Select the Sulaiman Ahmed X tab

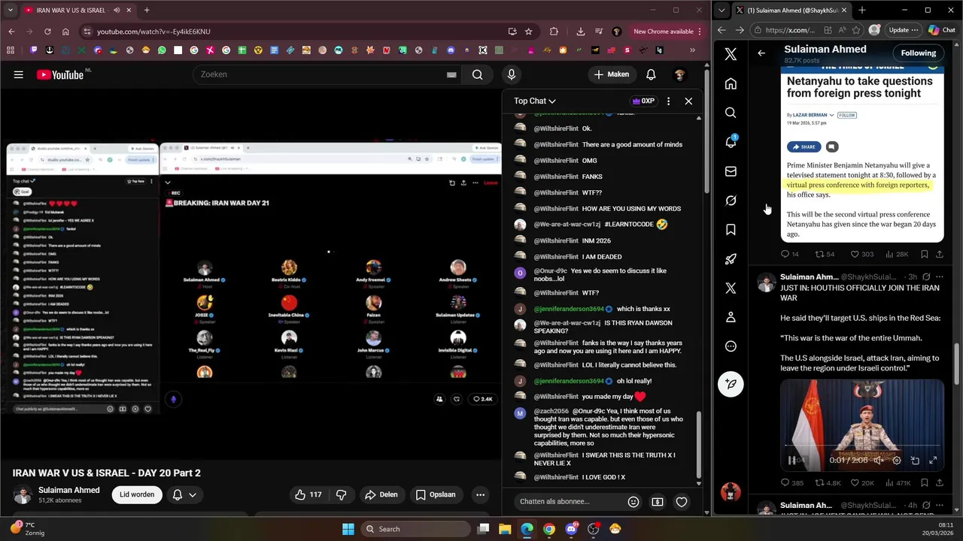point(791,10)
